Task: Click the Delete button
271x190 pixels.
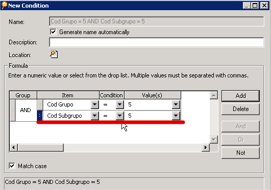Action: coord(240,109)
